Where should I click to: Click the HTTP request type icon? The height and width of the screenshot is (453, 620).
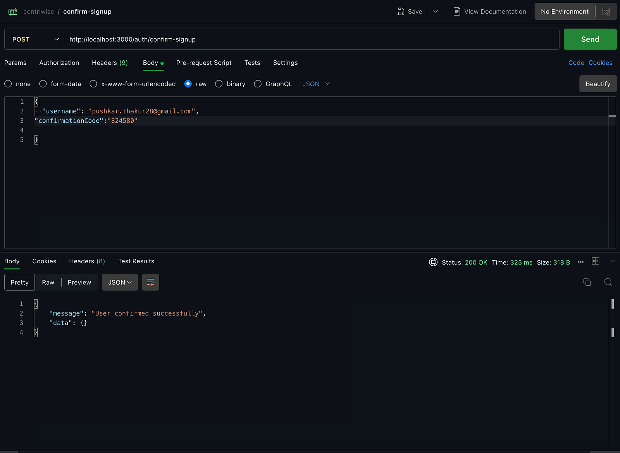coord(13,12)
